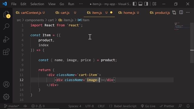The height and width of the screenshot is (109, 194).
Task: Open editor More Actions ellipsis
Action: coord(188,12)
